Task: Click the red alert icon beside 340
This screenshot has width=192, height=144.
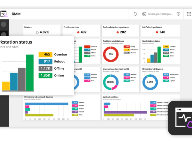Action: [x=157, y=32]
